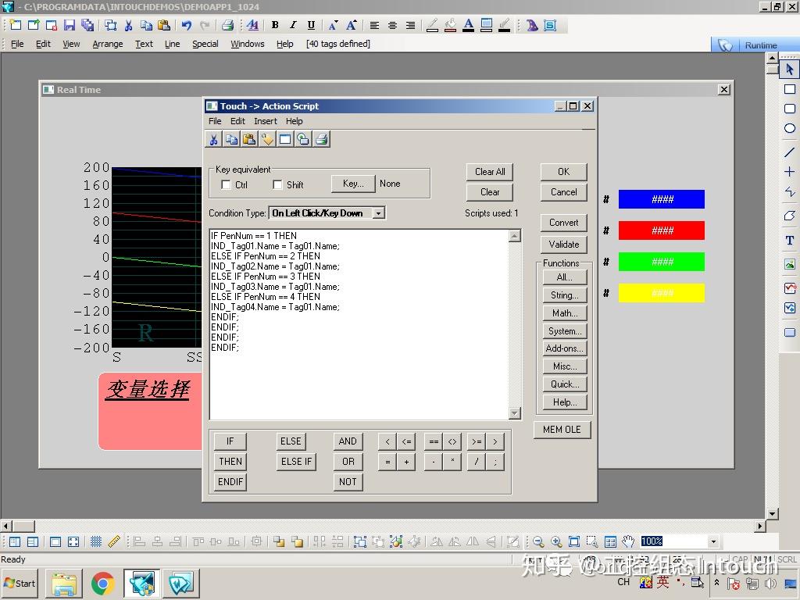Click the cut icon in script editor
The width and height of the screenshot is (800, 600).
click(212, 139)
